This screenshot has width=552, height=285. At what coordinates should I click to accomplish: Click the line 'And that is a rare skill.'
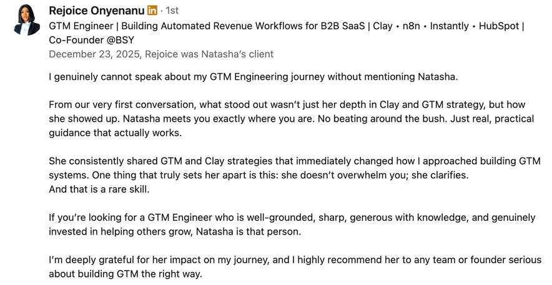99,190
